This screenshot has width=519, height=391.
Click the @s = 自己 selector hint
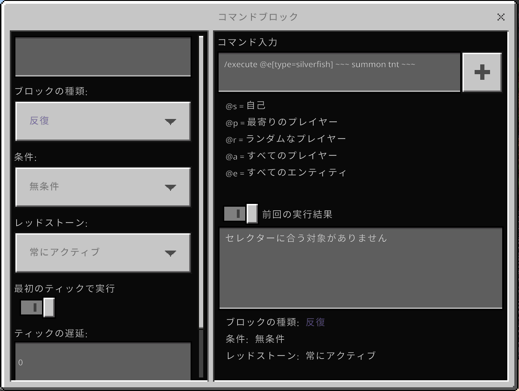point(246,105)
